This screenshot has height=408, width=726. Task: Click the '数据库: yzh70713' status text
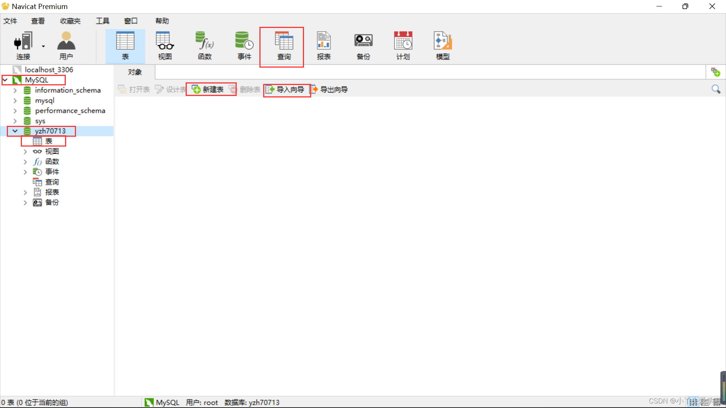click(x=252, y=402)
